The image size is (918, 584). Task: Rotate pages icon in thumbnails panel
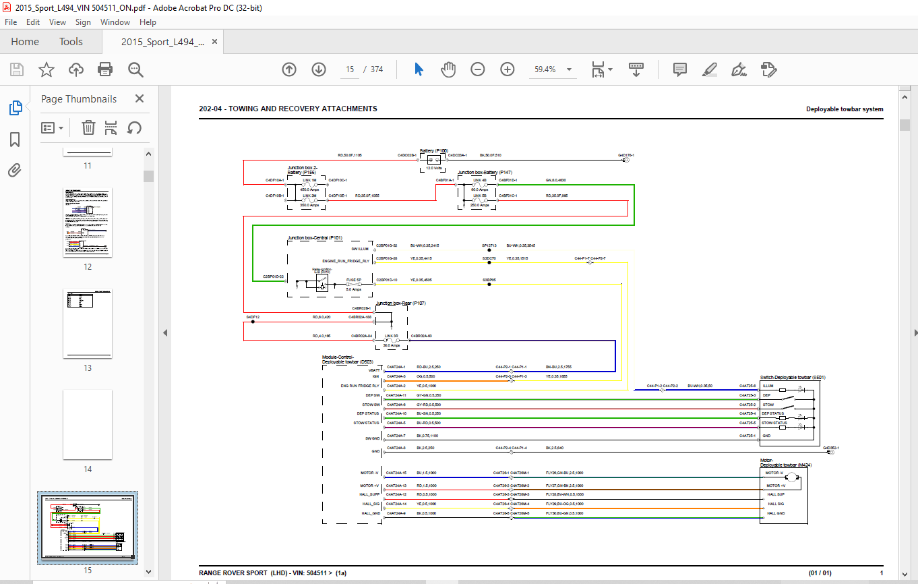134,127
